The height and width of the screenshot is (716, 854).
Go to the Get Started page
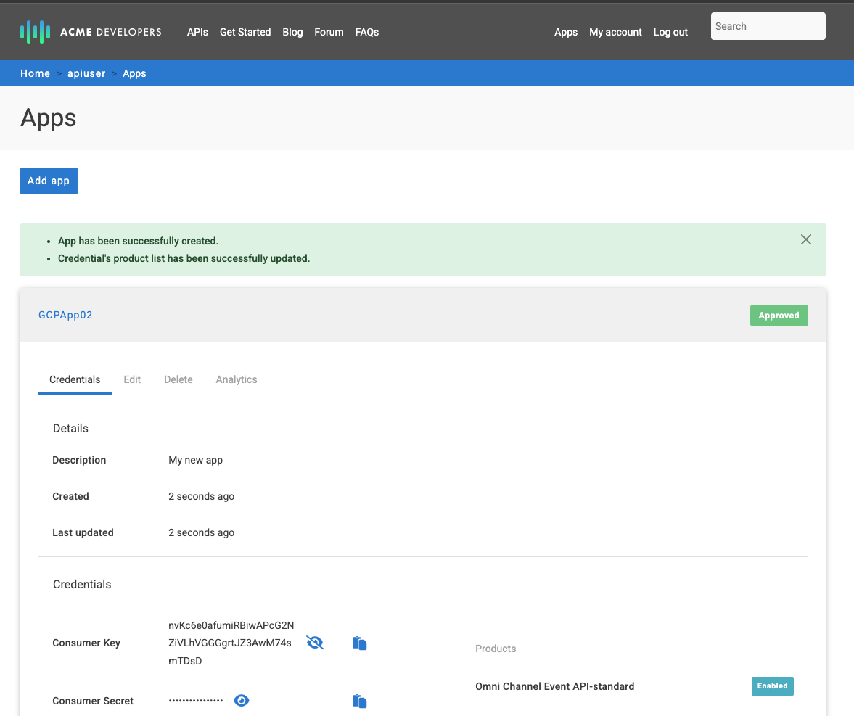pos(245,32)
